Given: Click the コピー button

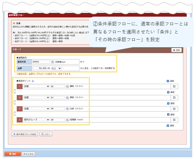Looking at the screenshot, I should click(46, 134).
